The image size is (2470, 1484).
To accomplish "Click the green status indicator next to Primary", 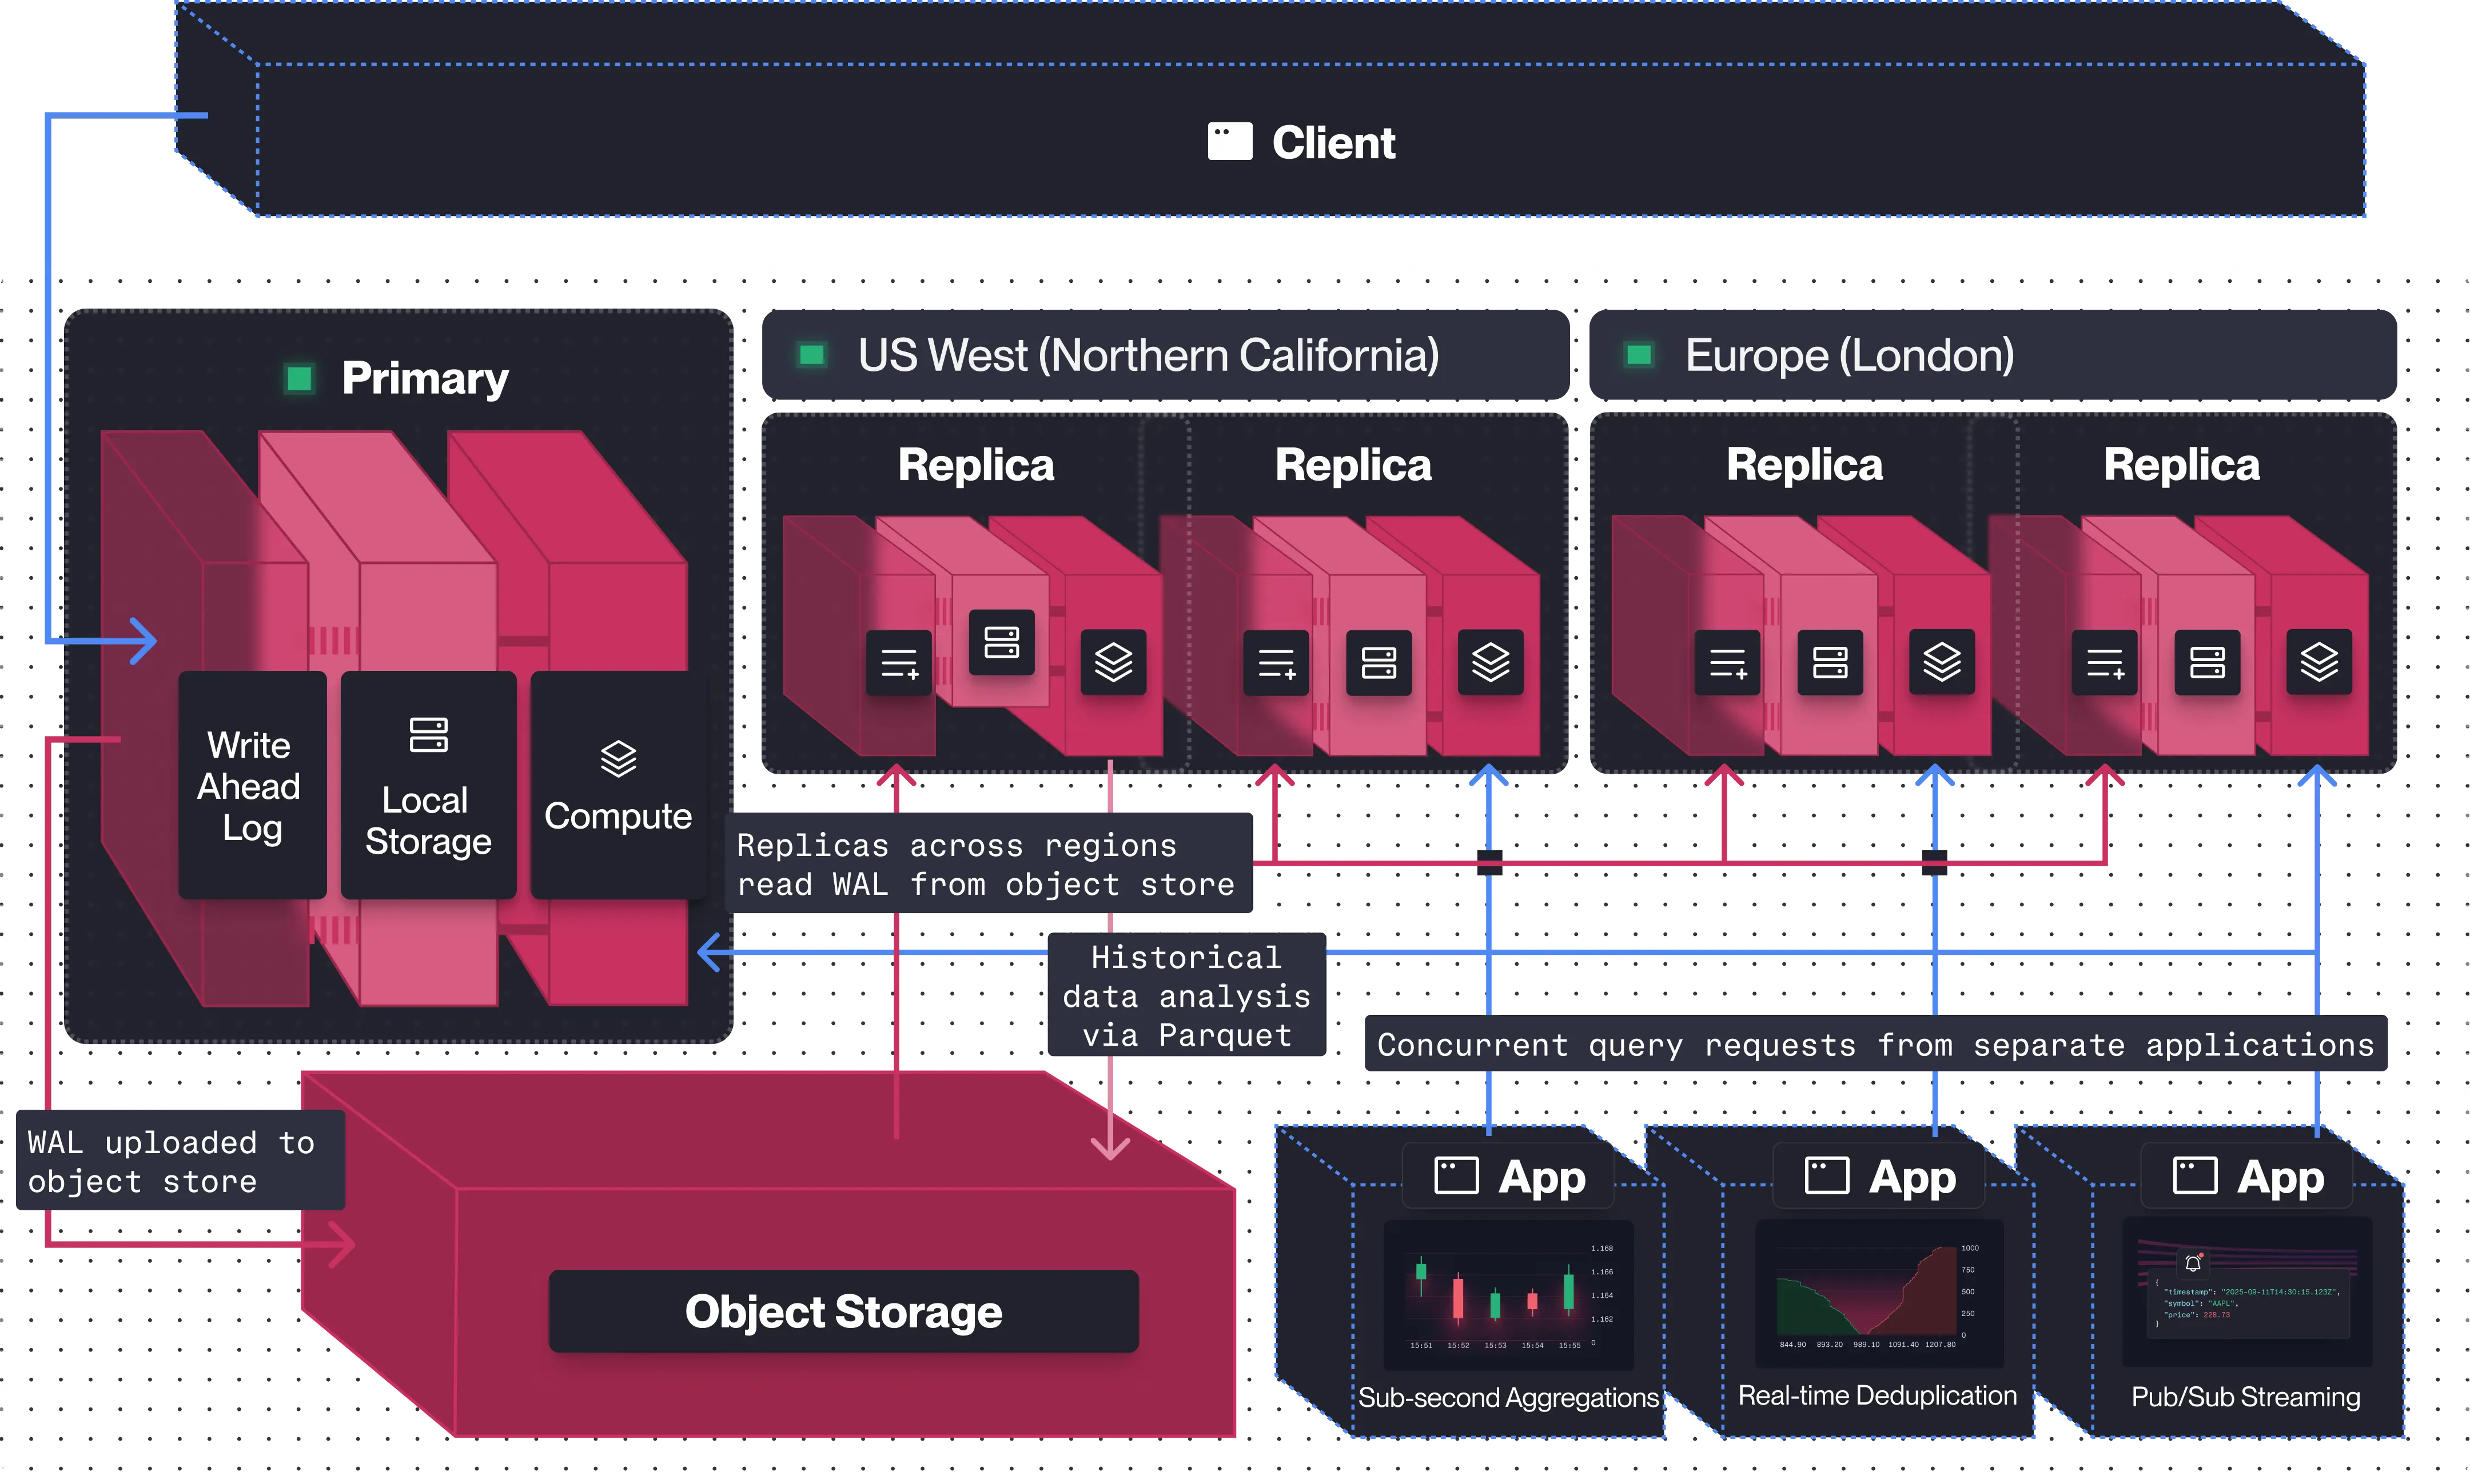I will coord(299,379).
